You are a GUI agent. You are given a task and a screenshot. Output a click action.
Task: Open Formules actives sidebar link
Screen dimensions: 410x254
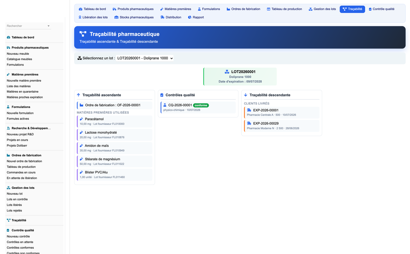coord(18,119)
